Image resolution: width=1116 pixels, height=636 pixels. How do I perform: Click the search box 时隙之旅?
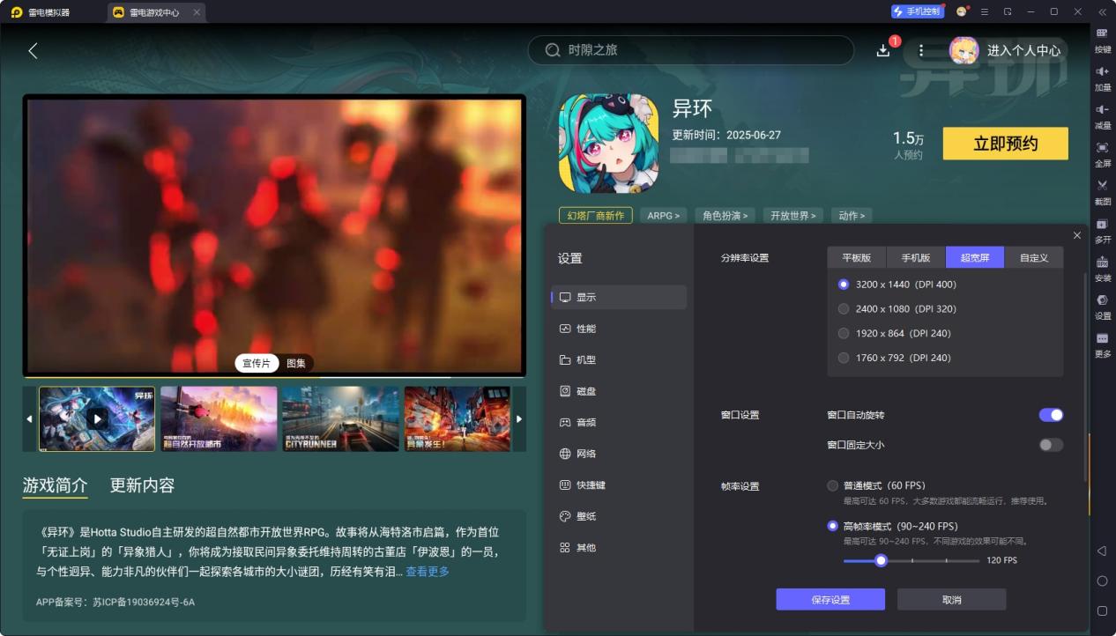(691, 50)
